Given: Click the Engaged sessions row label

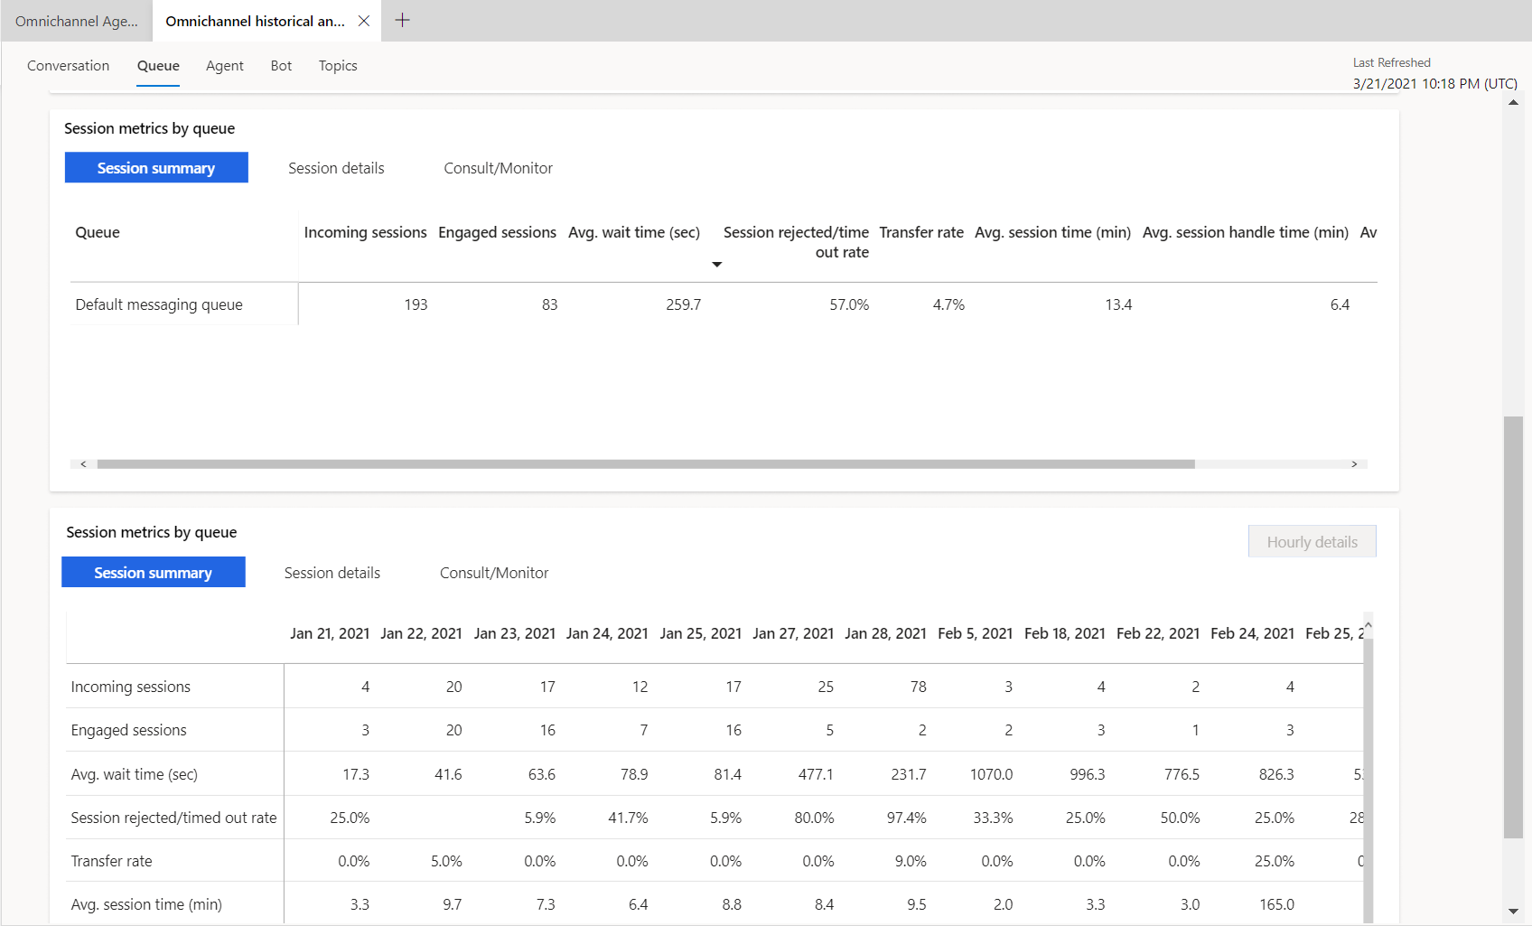Looking at the screenshot, I should click(x=128, y=730).
